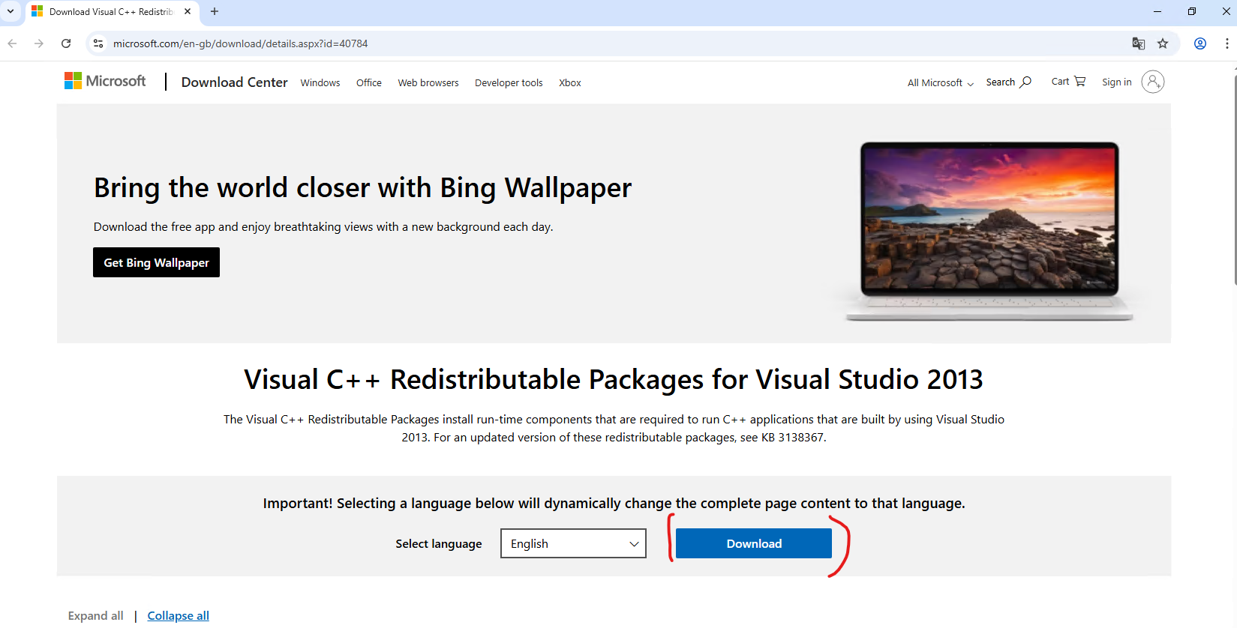
Task: Open the Select language dropdown
Action: click(573, 543)
